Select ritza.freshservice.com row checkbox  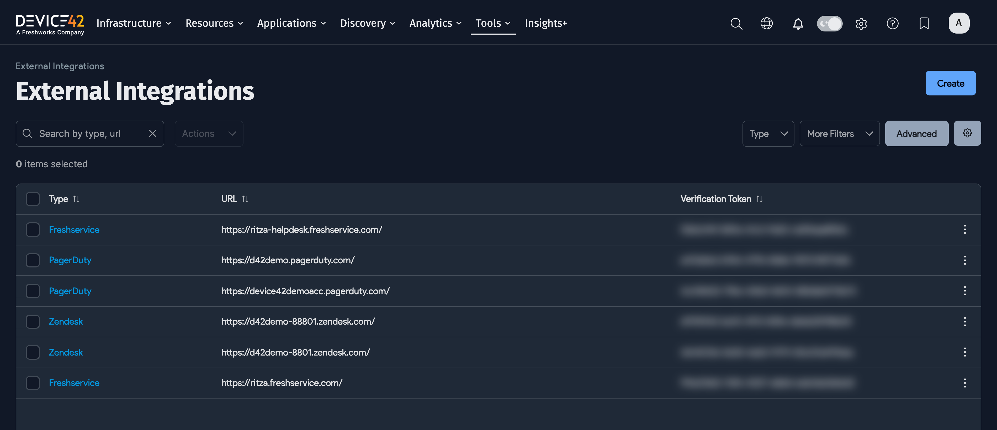pyautogui.click(x=33, y=383)
